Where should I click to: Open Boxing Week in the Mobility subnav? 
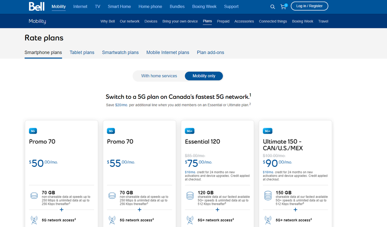pyautogui.click(x=303, y=21)
